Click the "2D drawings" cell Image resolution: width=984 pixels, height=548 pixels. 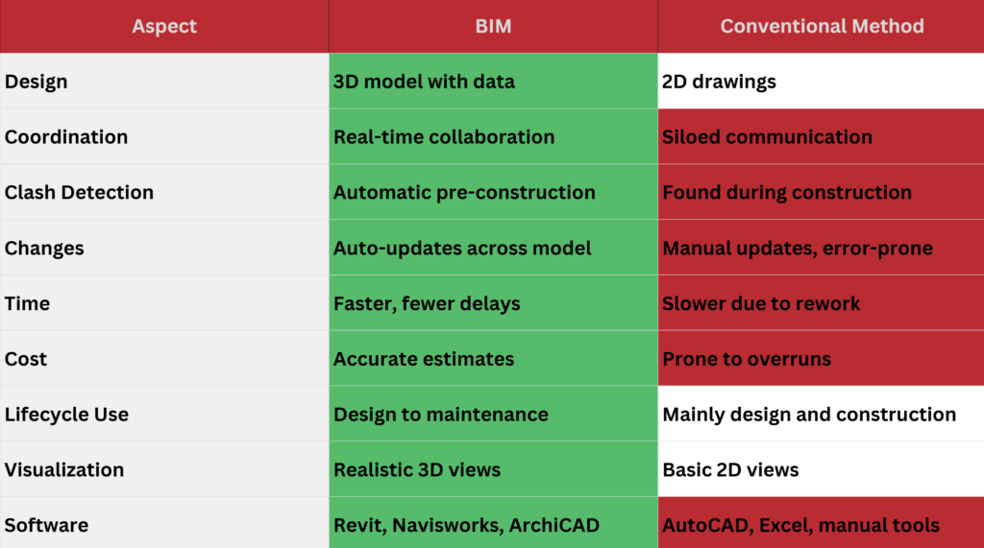click(719, 82)
